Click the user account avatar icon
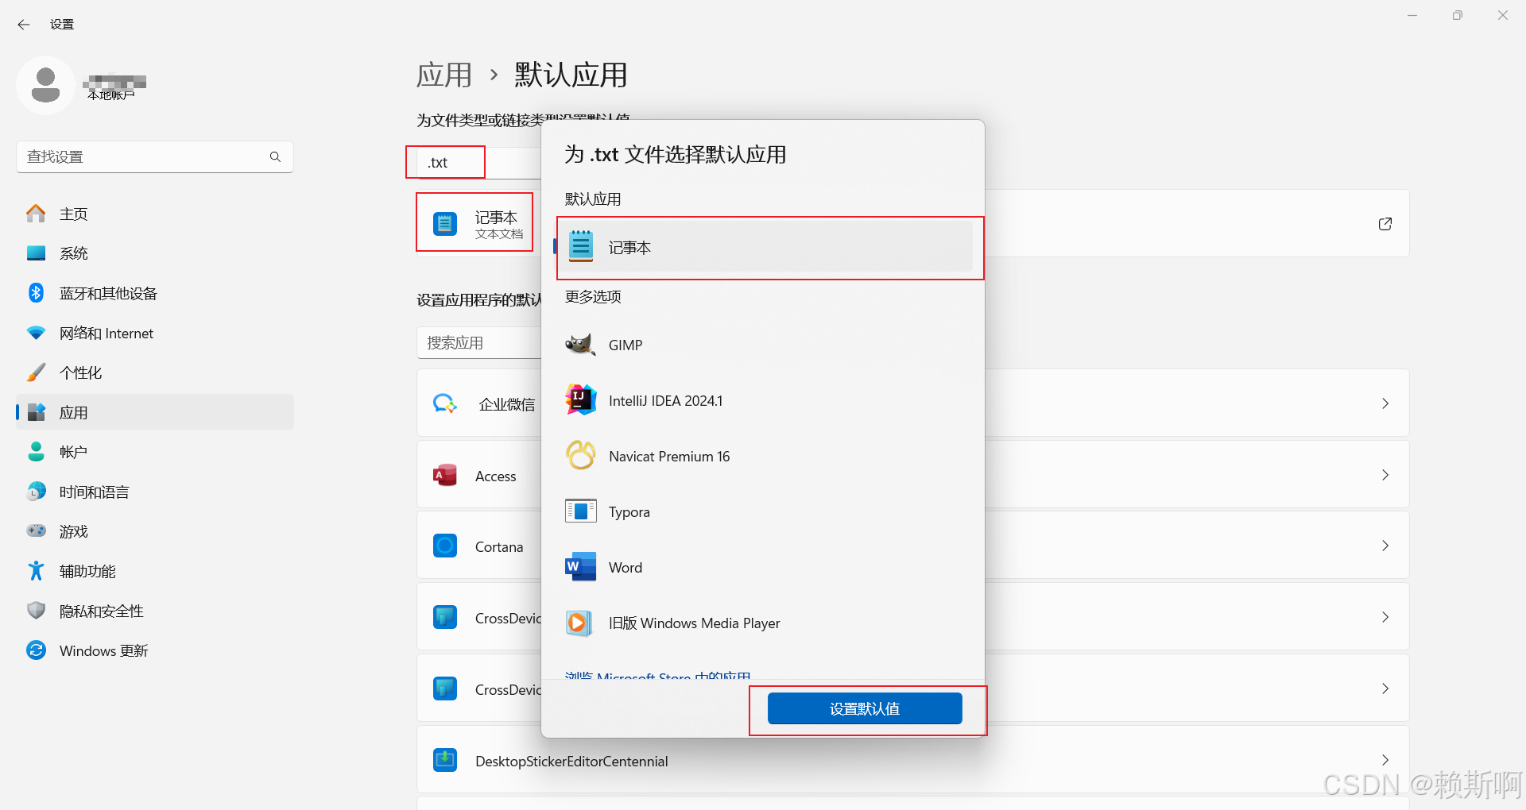The image size is (1526, 810). pos(45,85)
